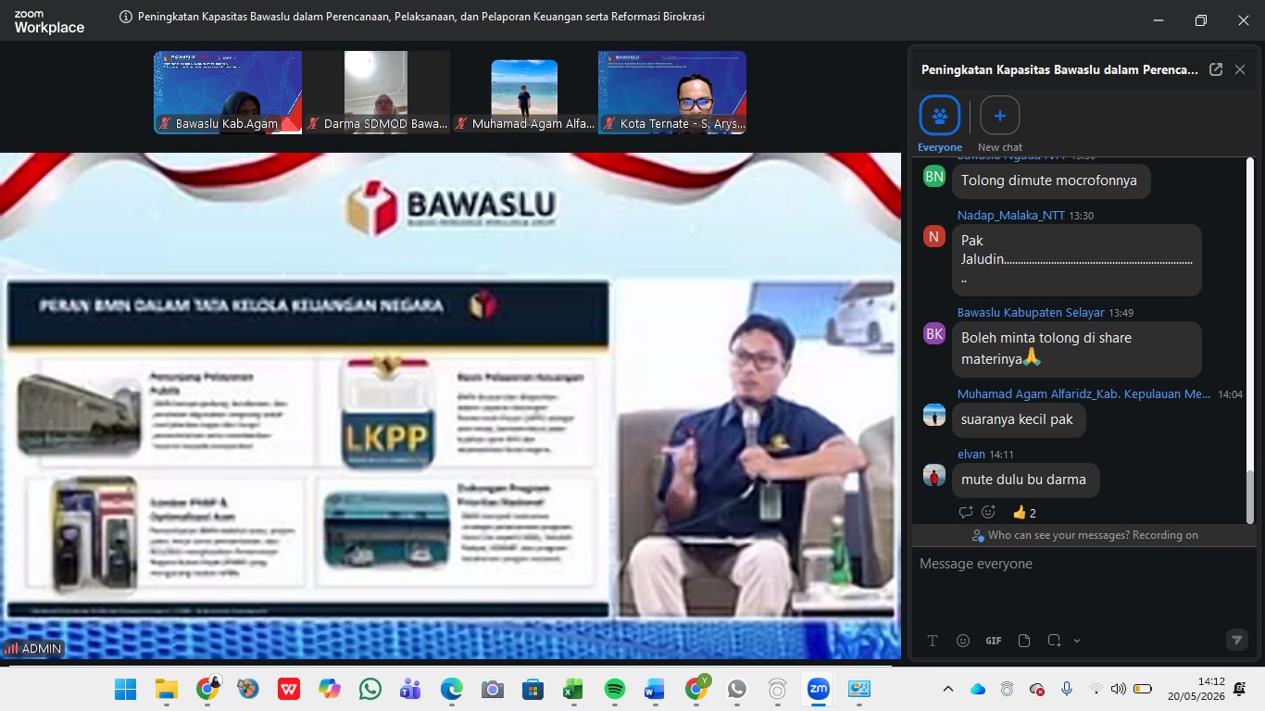Screen dimensions: 1265x711
Task: Click the Zoom icon in the taskbar
Action: [818, 690]
